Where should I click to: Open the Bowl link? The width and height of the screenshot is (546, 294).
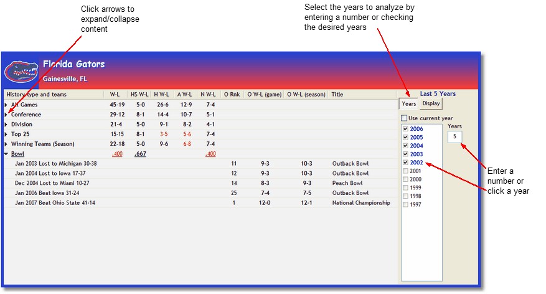[x=17, y=154]
